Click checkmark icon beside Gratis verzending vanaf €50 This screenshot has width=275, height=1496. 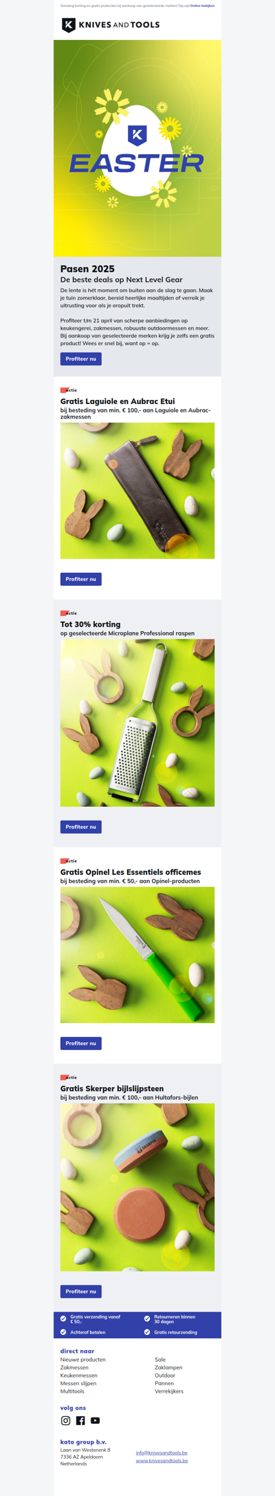pyautogui.click(x=63, y=1318)
